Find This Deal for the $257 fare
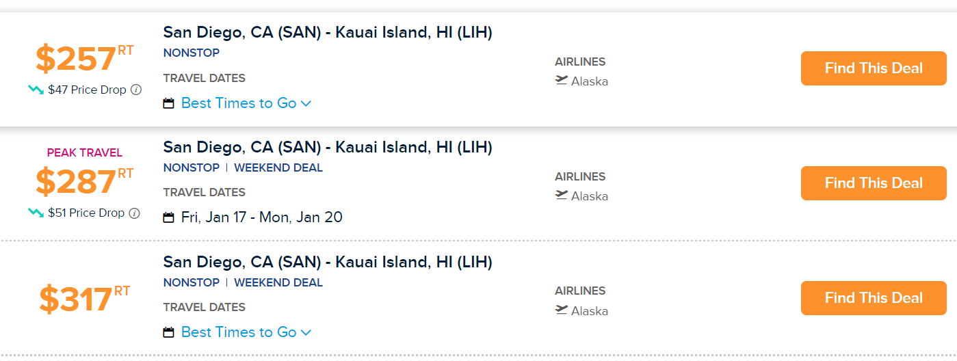The height and width of the screenshot is (361, 957). click(874, 68)
